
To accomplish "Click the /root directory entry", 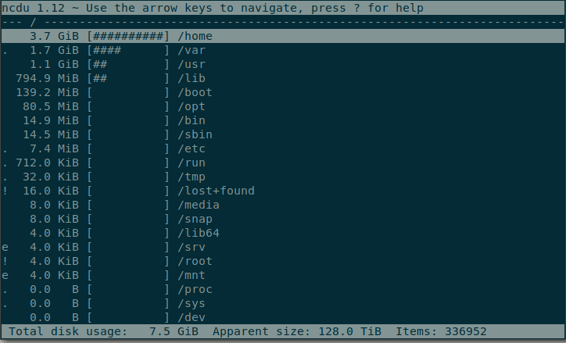I will [195, 261].
